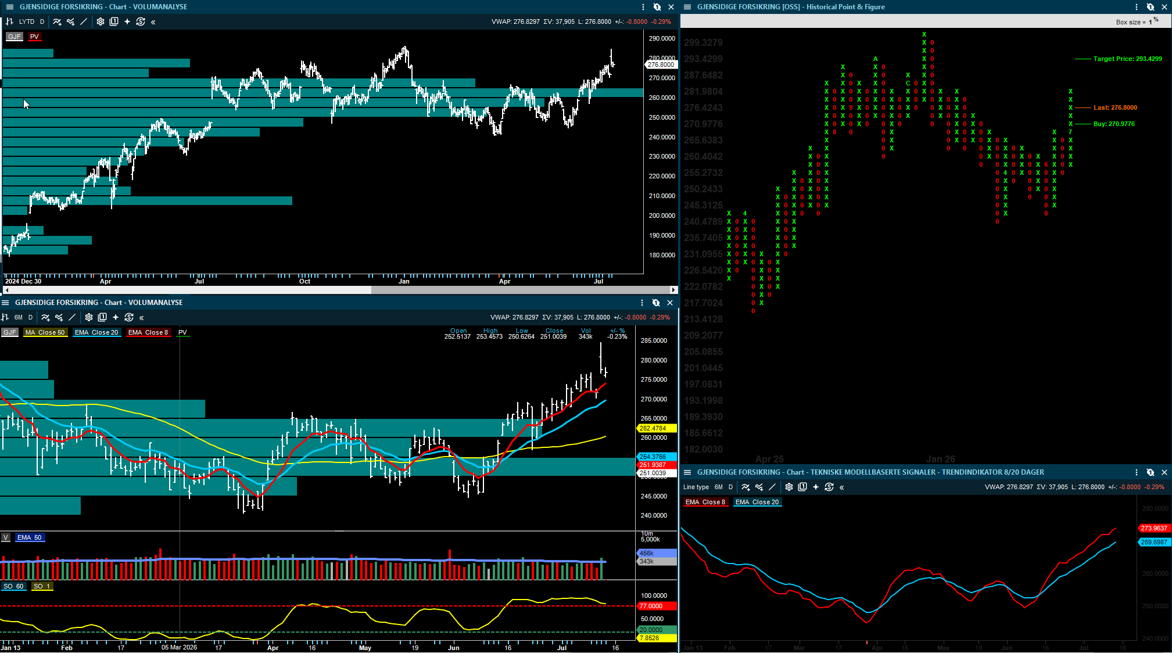Add comparison instrument in top VOLUMANALYSE chart
Screen dimensions: 1172x653
pyautogui.click(x=70, y=21)
